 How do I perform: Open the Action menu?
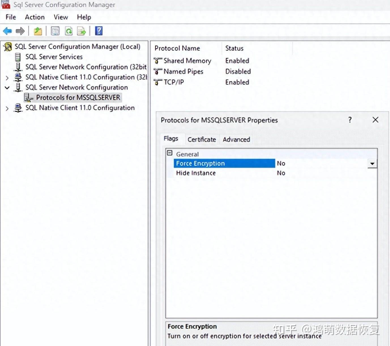34,17
